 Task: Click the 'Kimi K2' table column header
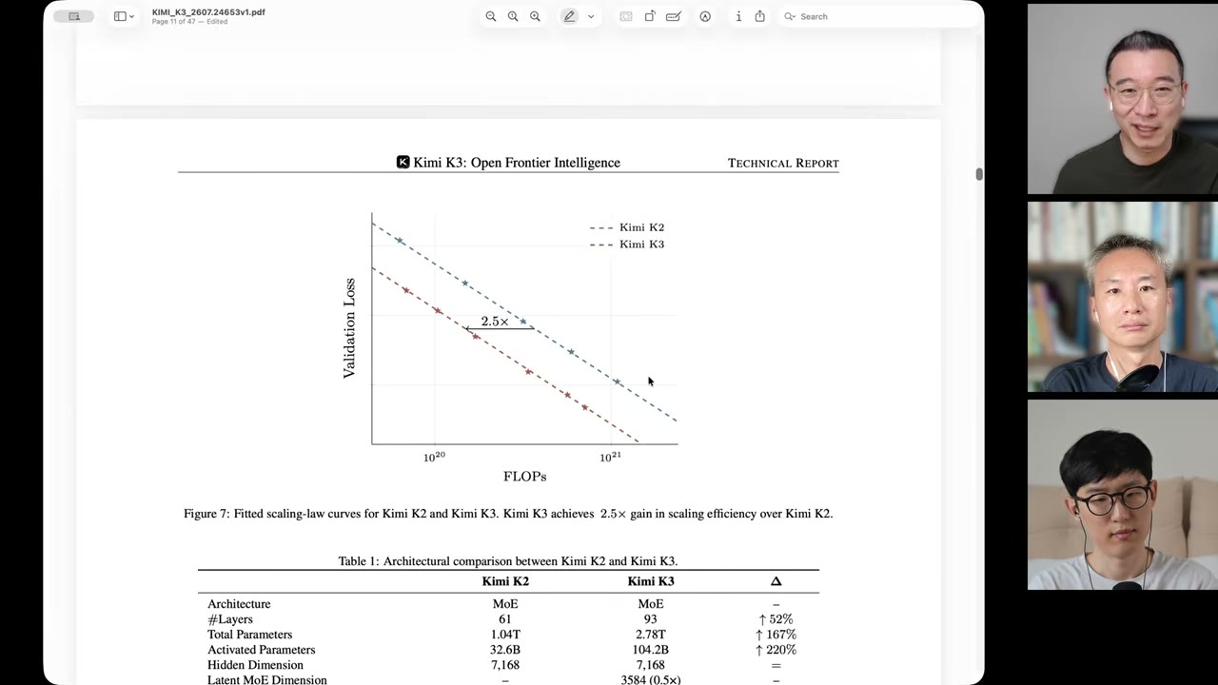505,581
